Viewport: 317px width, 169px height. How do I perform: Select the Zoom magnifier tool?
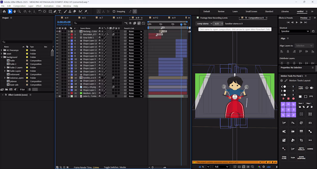click(19, 11)
